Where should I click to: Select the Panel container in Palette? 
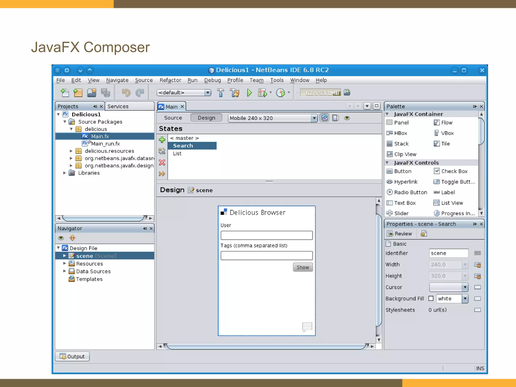click(x=398, y=122)
